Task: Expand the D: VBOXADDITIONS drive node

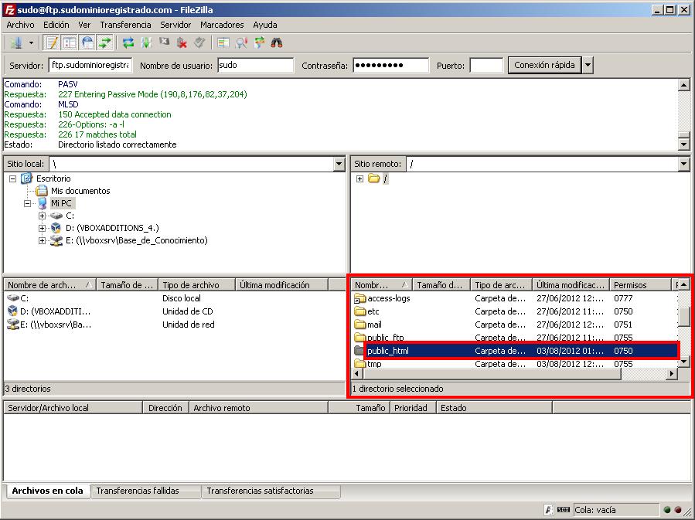Action: pyautogui.click(x=42, y=229)
